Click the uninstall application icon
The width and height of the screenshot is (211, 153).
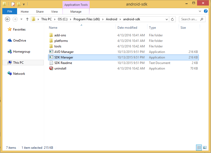58,68
